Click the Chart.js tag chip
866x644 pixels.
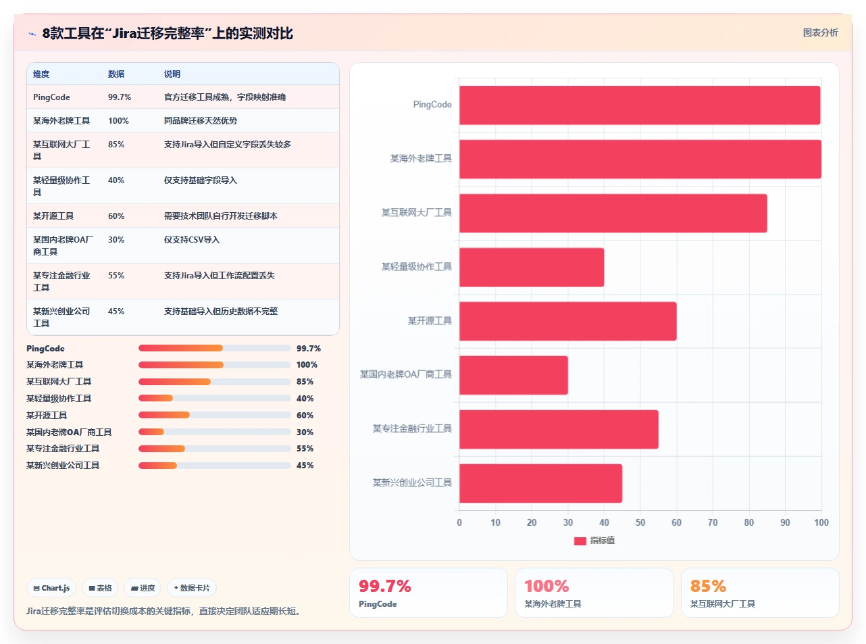pos(51,588)
